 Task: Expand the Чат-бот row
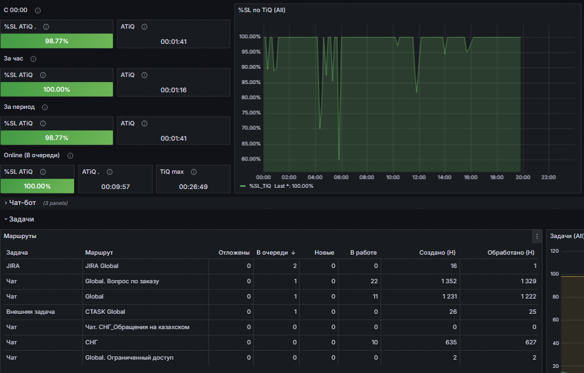[22, 203]
